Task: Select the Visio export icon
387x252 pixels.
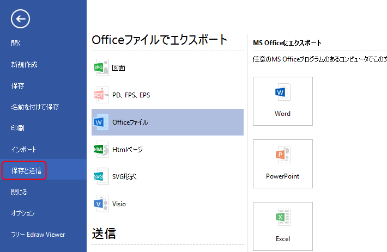Action: tap(101, 204)
